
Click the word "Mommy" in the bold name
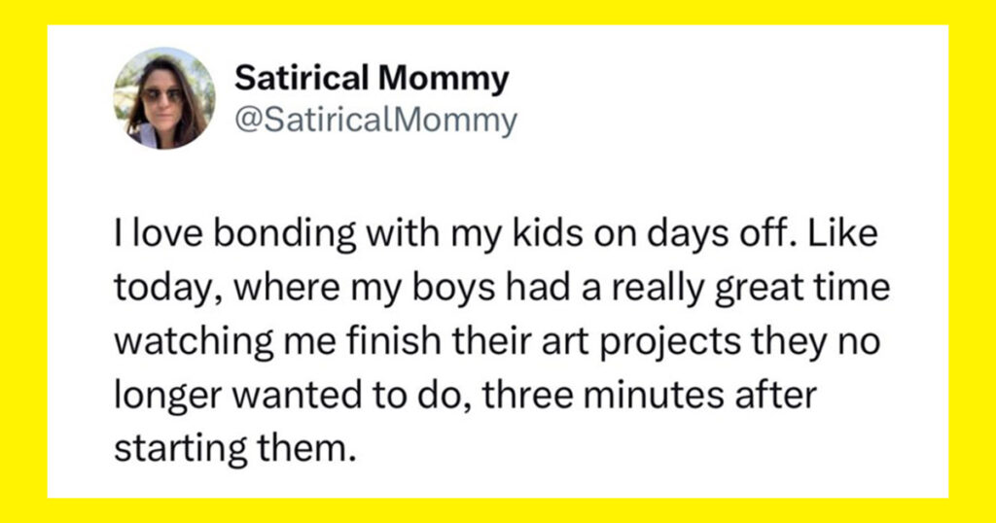444,79
